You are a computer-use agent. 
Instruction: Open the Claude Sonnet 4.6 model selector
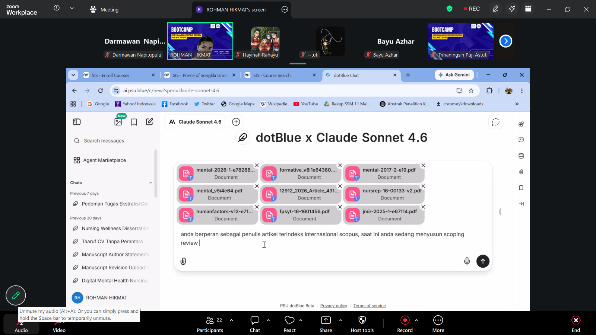pos(195,122)
